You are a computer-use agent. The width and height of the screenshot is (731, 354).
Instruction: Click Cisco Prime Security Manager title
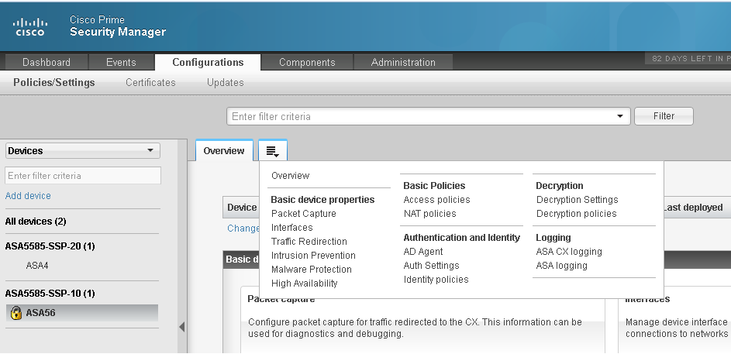[118, 26]
